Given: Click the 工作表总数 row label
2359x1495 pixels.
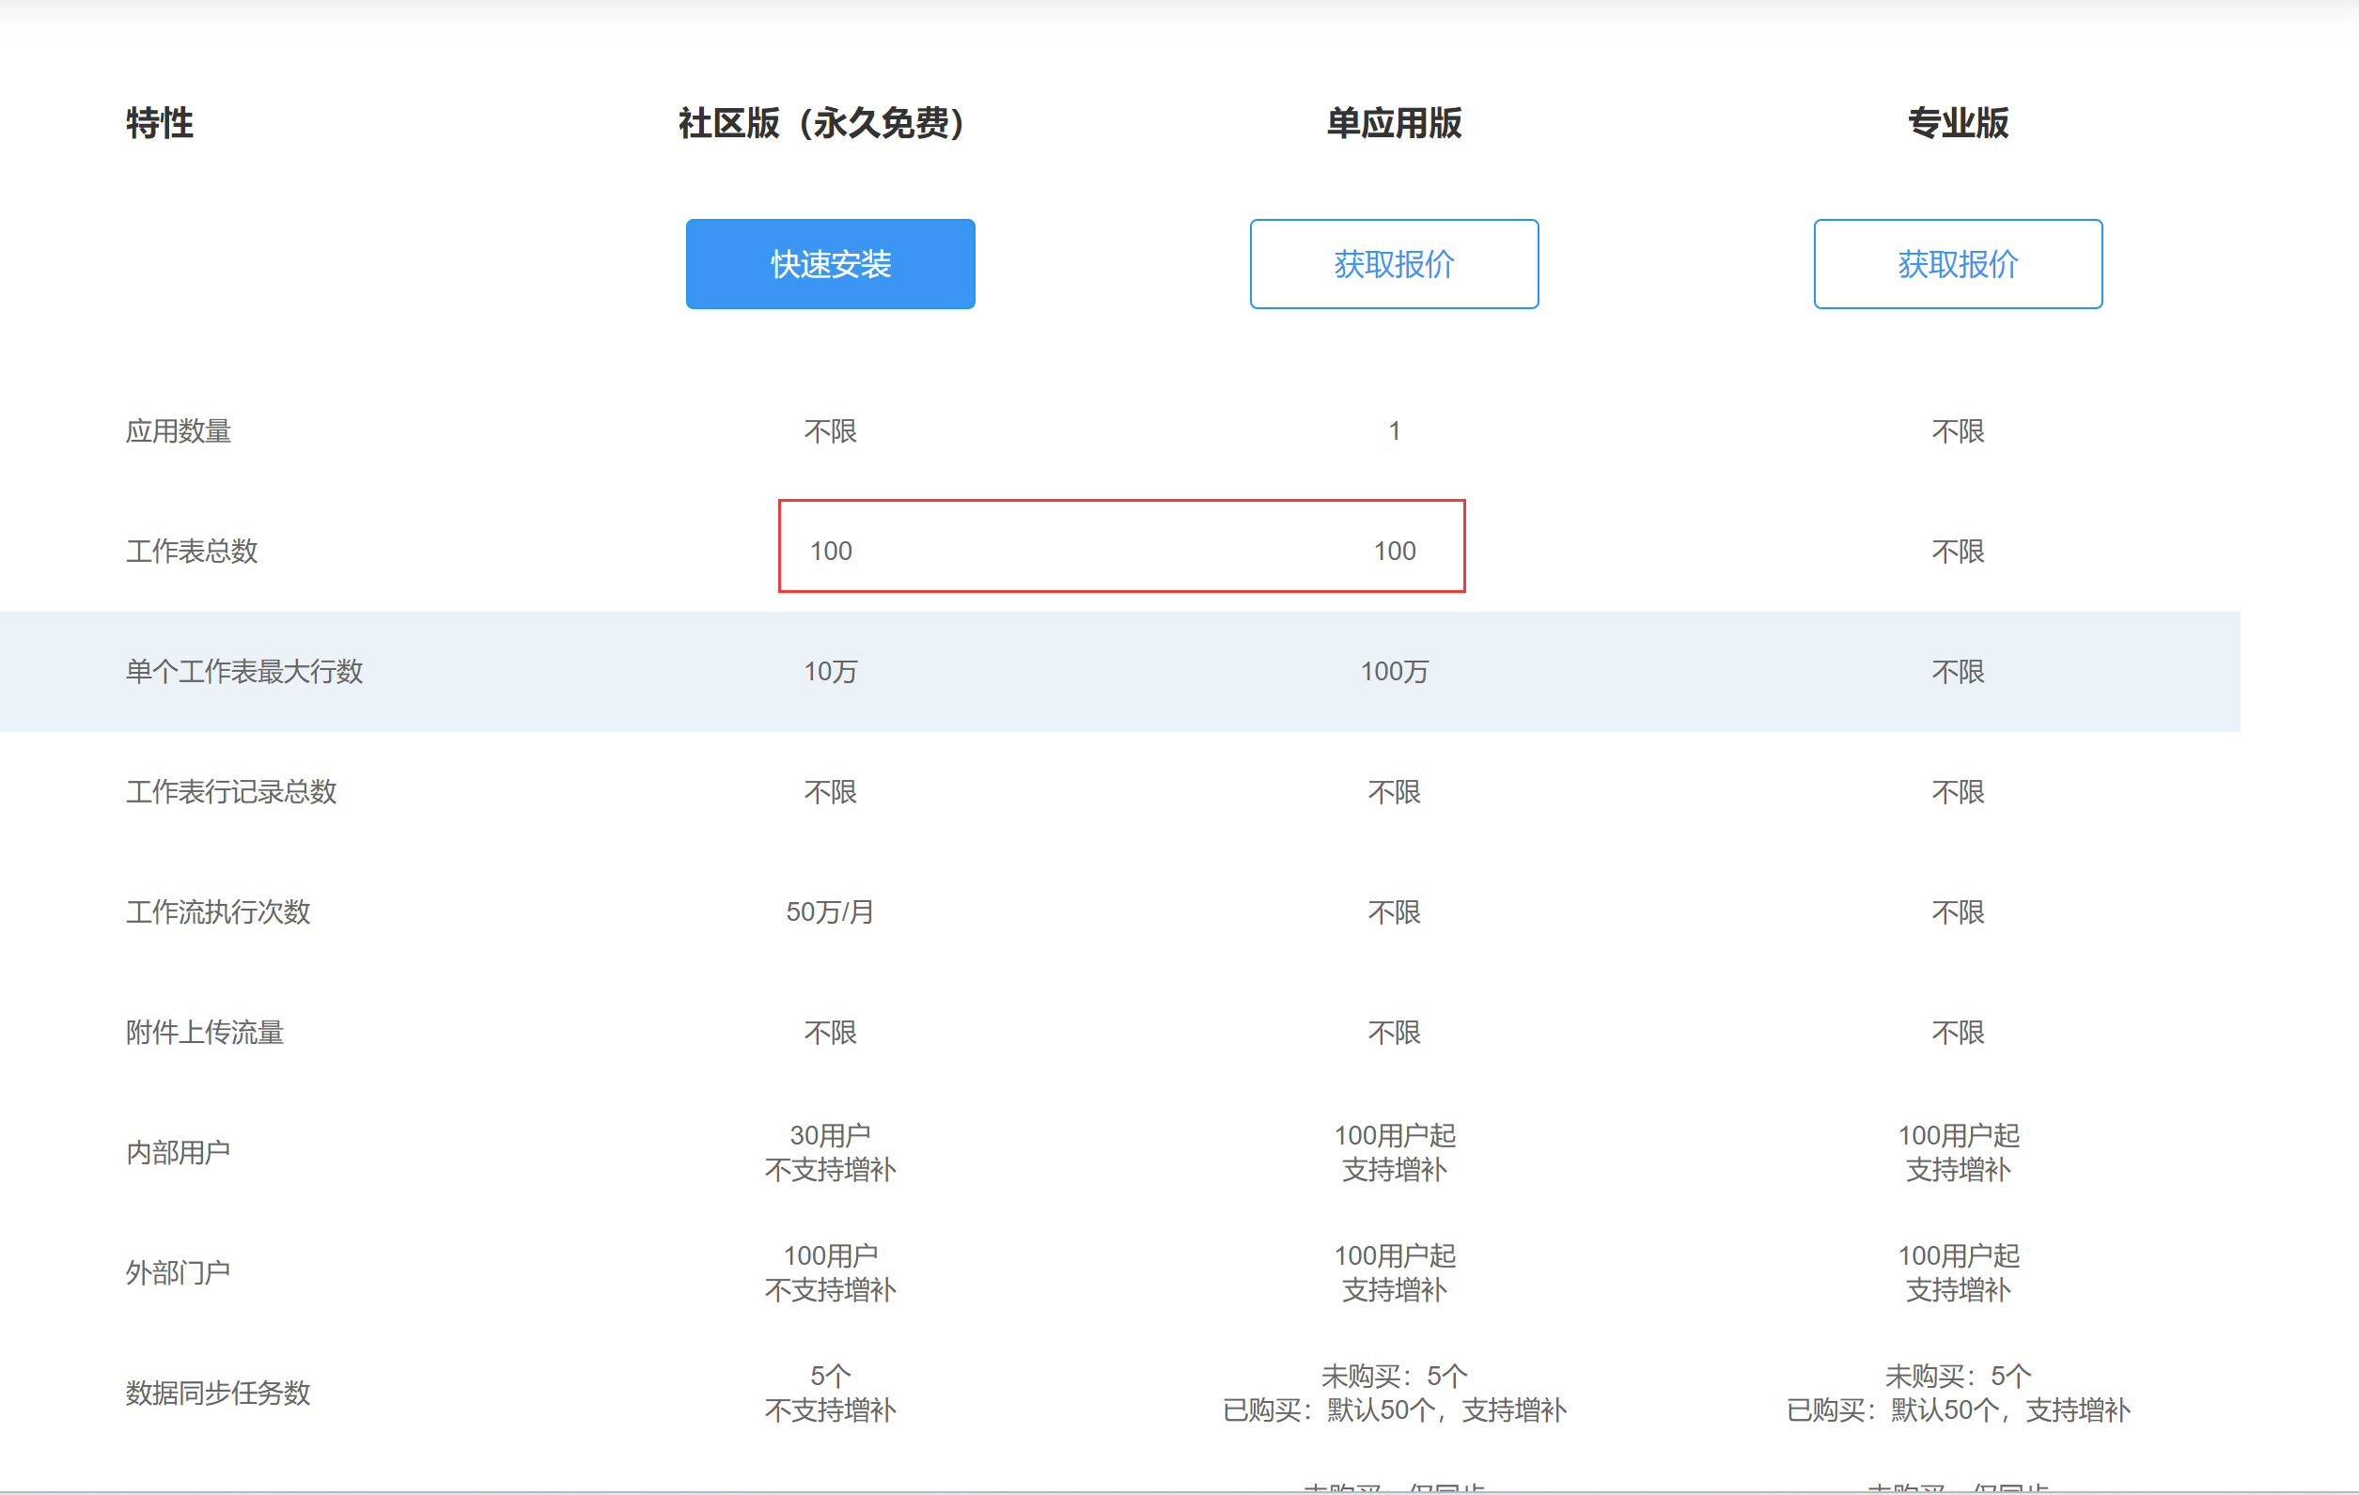Looking at the screenshot, I should coord(192,551).
